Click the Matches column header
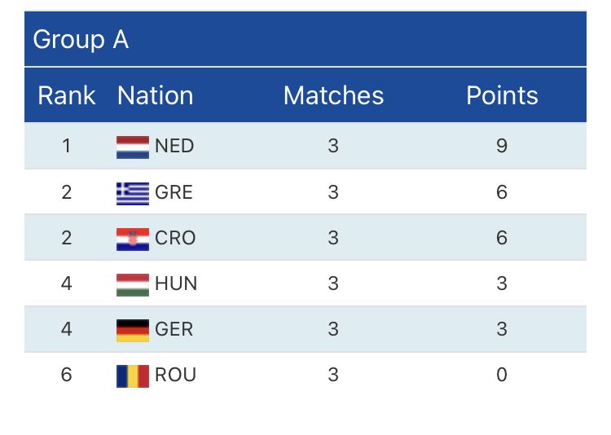 [x=333, y=95]
